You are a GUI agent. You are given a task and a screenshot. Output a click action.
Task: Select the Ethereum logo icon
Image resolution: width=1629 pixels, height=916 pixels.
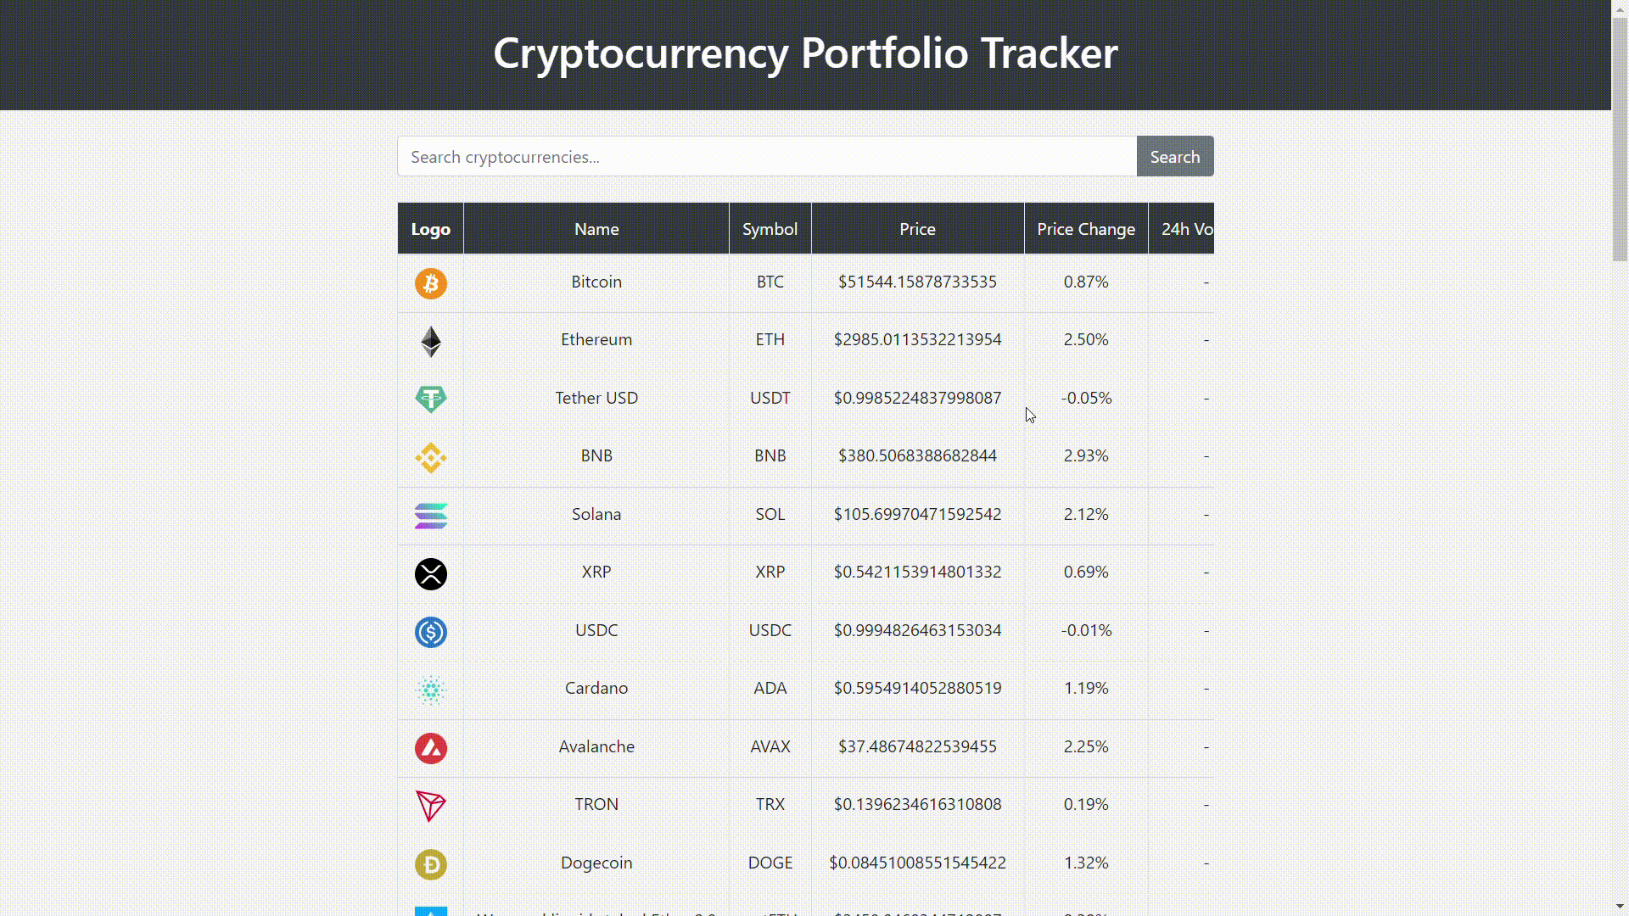point(430,342)
